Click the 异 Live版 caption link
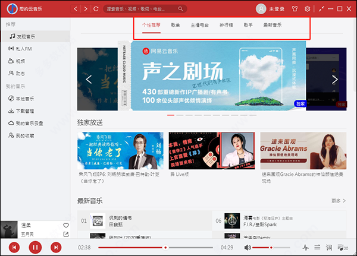This screenshot has height=256, width=357. click(x=180, y=175)
